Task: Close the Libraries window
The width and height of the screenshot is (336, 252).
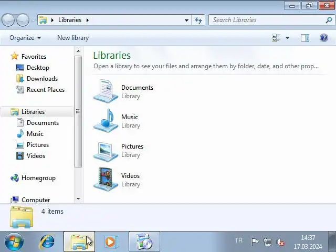Action: (x=327, y=6)
